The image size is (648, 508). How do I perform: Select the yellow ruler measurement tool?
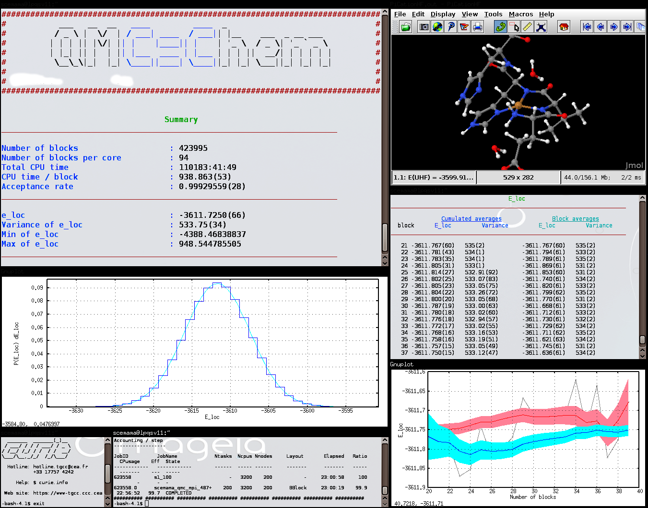tap(527, 27)
